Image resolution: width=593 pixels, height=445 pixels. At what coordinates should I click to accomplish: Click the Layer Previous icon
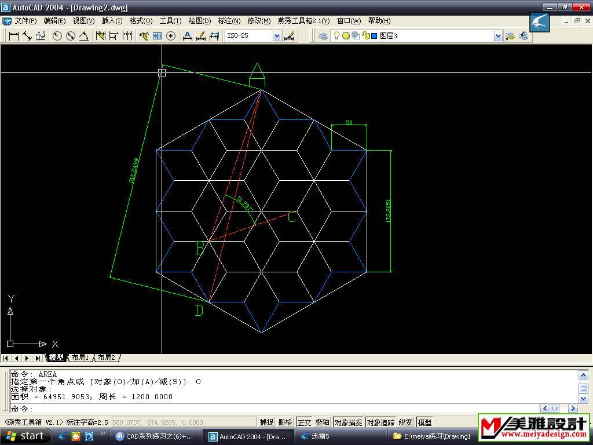coord(524,36)
